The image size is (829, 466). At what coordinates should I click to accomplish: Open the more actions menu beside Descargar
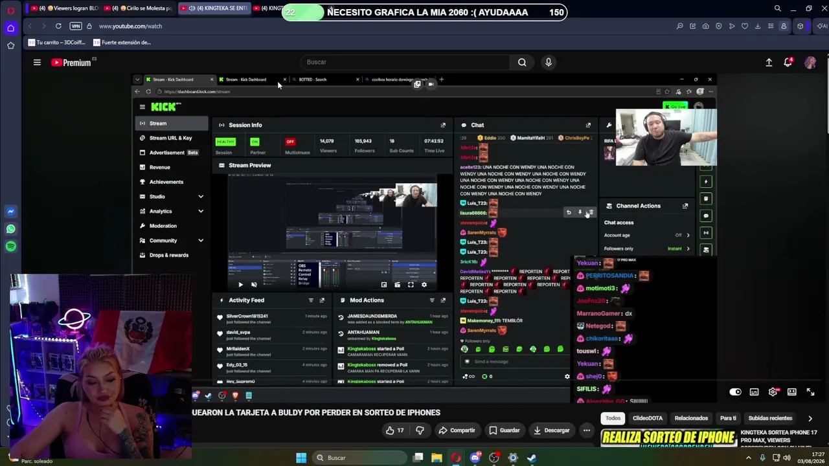587,430
